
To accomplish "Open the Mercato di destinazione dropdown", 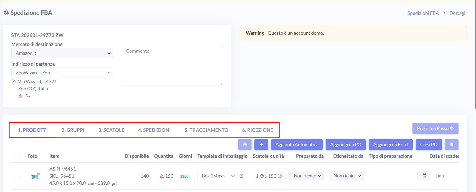I will pos(62,53).
